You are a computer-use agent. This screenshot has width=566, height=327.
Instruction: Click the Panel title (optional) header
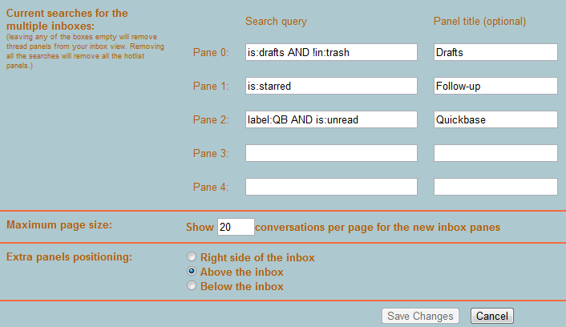pos(479,20)
